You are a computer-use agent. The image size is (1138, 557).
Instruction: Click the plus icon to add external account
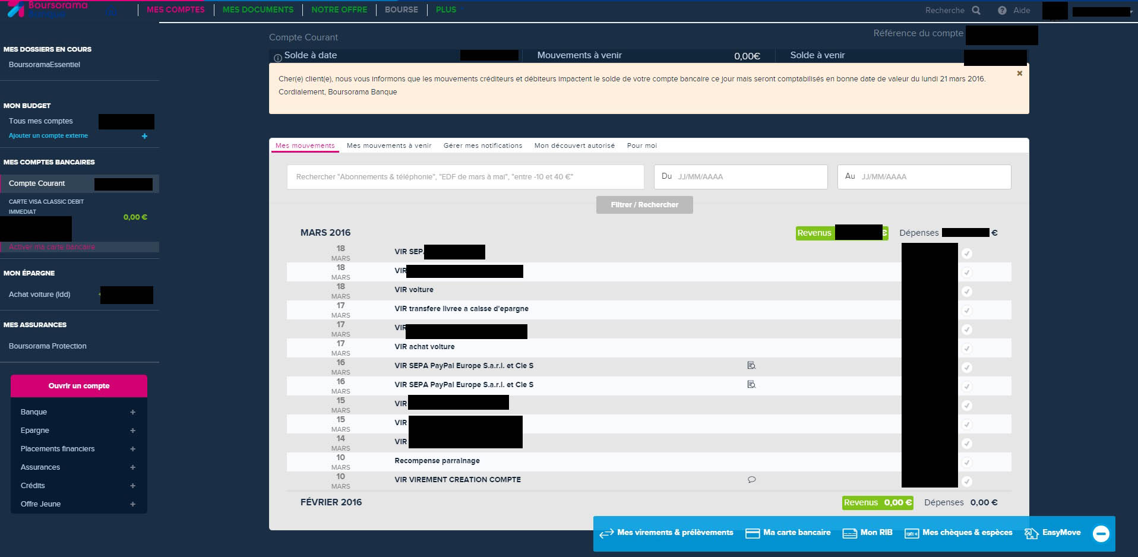pyautogui.click(x=144, y=136)
